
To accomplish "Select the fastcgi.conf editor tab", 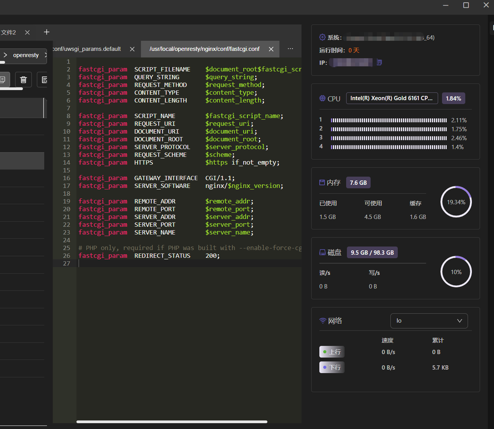I will [205, 49].
